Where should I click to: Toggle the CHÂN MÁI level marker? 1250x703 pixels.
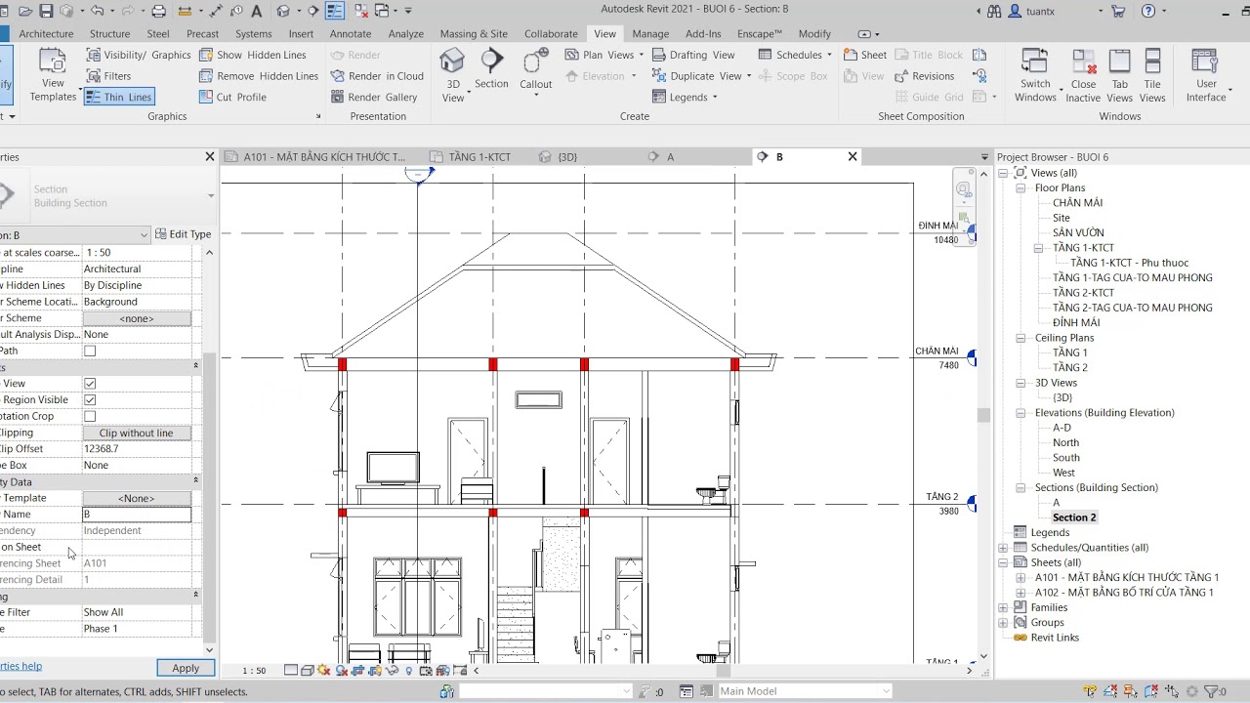point(972,358)
